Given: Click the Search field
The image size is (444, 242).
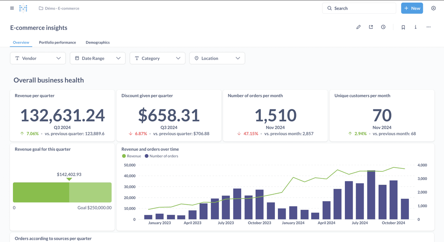Looking at the screenshot, I should [x=359, y=8].
